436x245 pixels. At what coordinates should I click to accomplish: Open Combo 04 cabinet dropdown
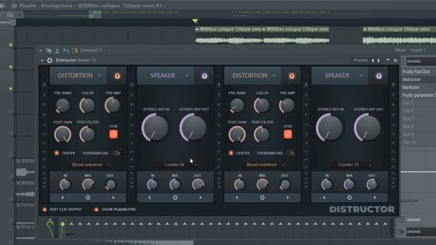(176, 165)
